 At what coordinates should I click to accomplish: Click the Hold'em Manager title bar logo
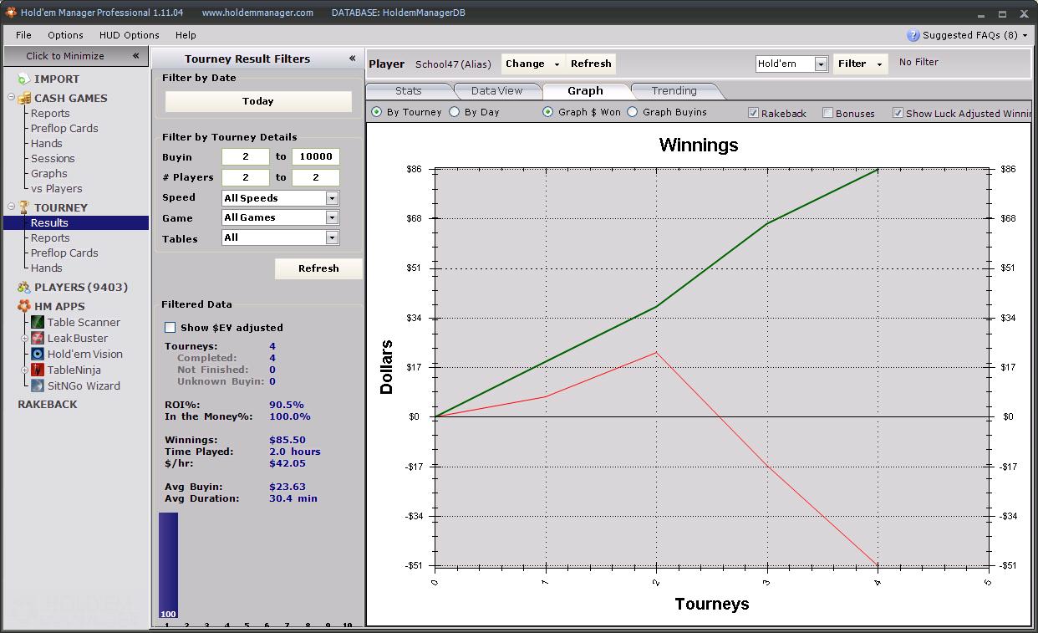click(11, 13)
